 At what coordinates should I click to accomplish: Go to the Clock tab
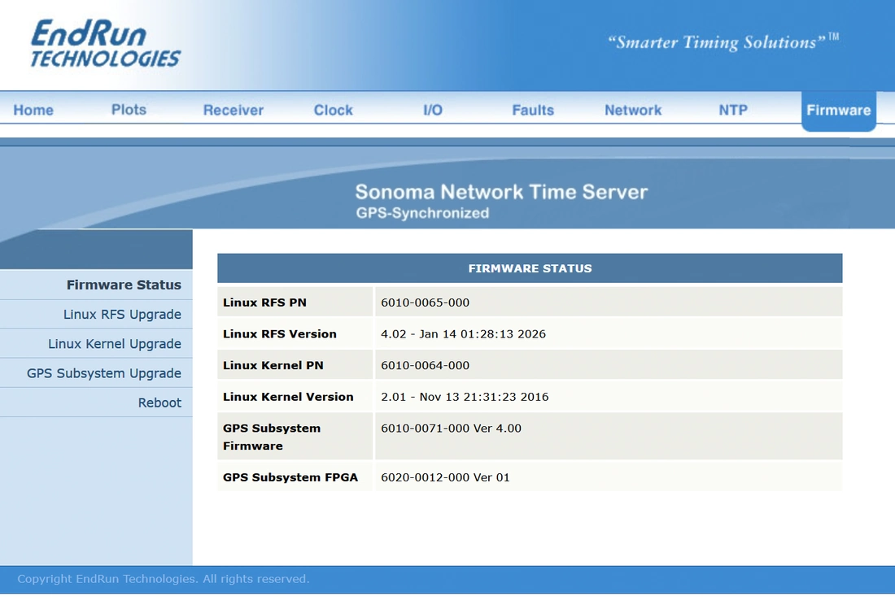(334, 110)
